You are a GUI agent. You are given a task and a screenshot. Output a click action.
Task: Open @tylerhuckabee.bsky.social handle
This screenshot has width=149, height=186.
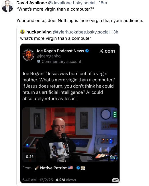[x=81, y=32]
